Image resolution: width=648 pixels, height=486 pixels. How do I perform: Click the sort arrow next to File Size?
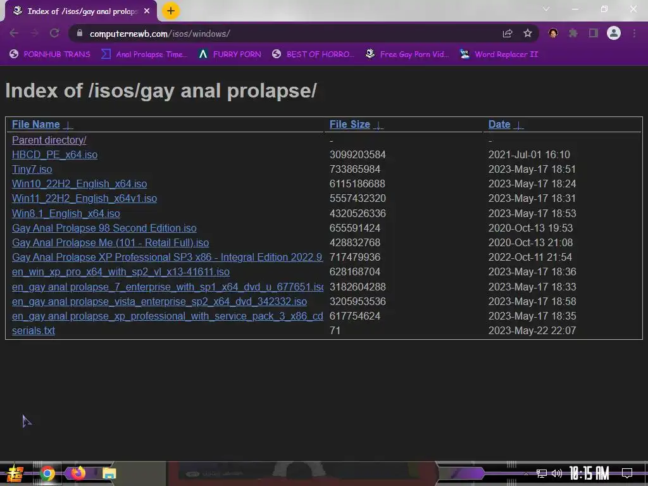pos(378,125)
